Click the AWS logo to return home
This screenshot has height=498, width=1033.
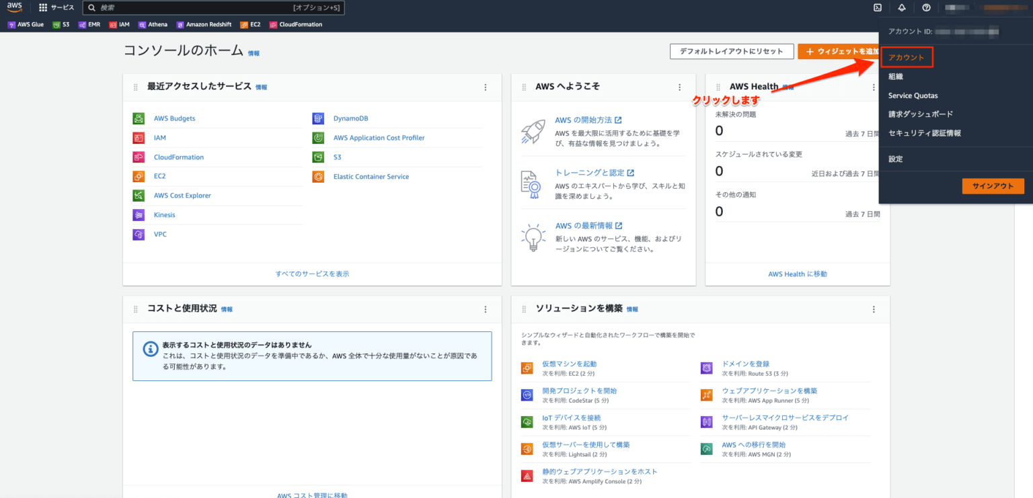point(14,7)
